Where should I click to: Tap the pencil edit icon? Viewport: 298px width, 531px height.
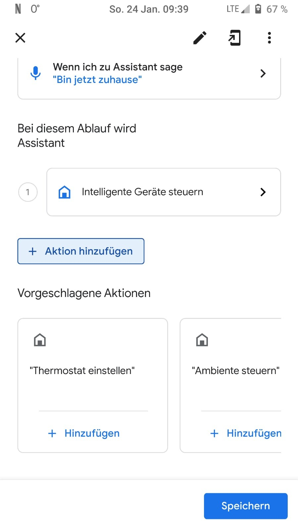point(200,38)
